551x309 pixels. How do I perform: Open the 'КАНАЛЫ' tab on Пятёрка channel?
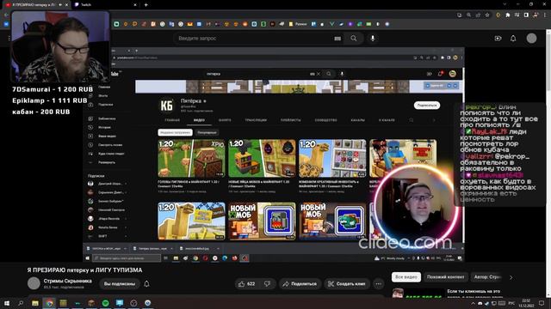point(358,120)
